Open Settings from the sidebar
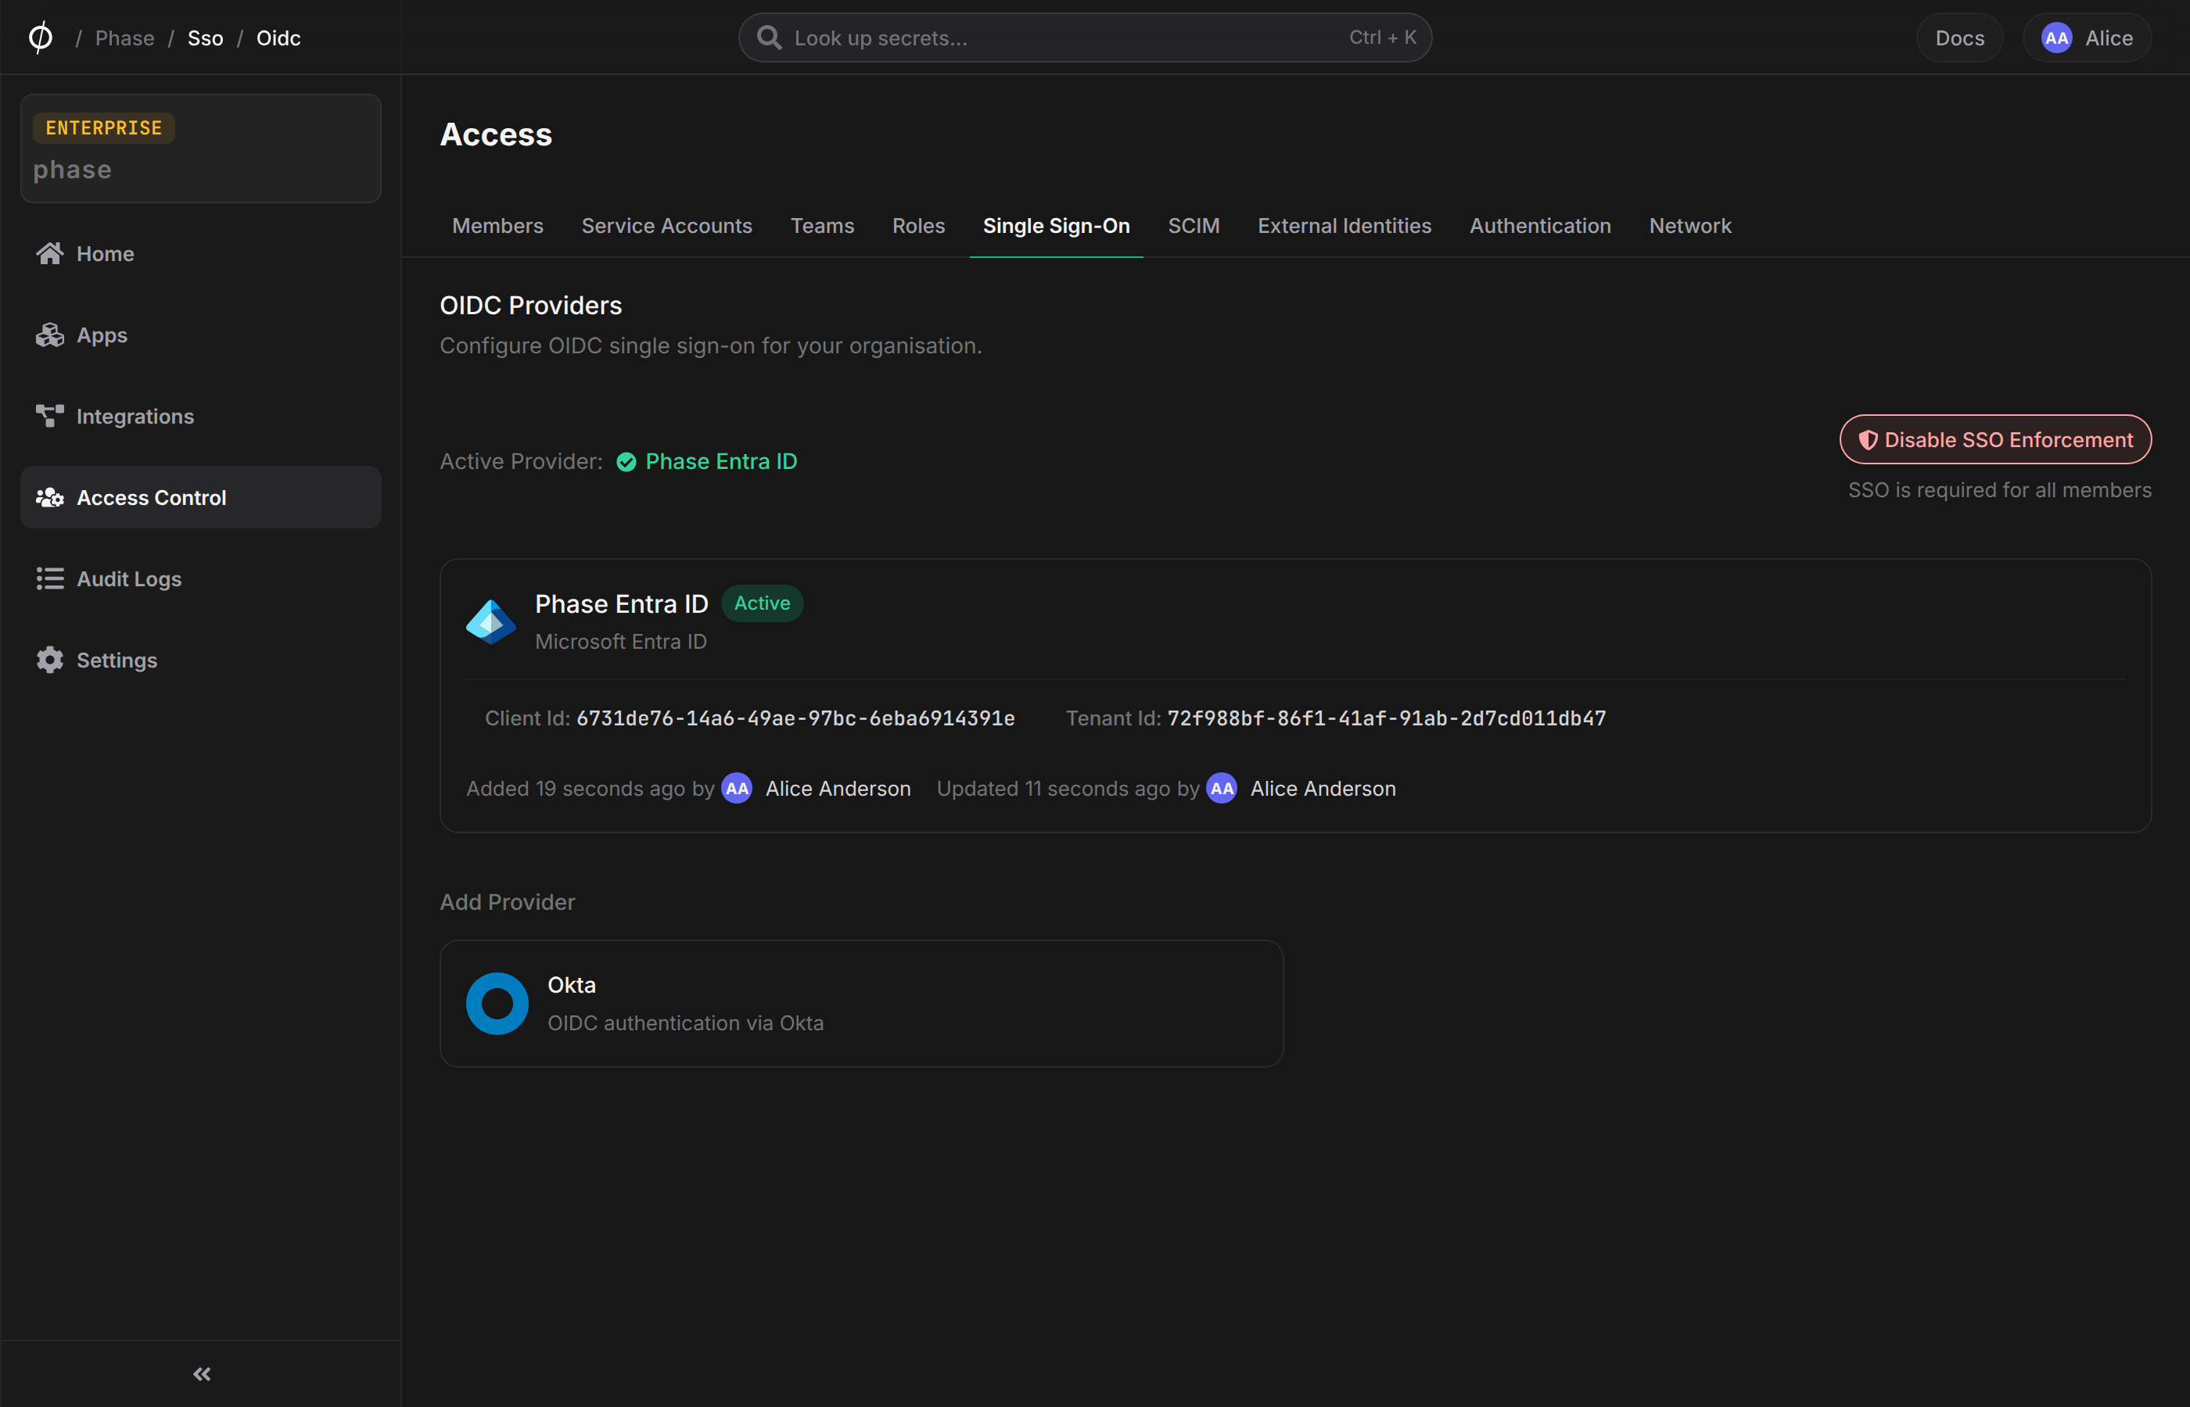 [x=200, y=661]
